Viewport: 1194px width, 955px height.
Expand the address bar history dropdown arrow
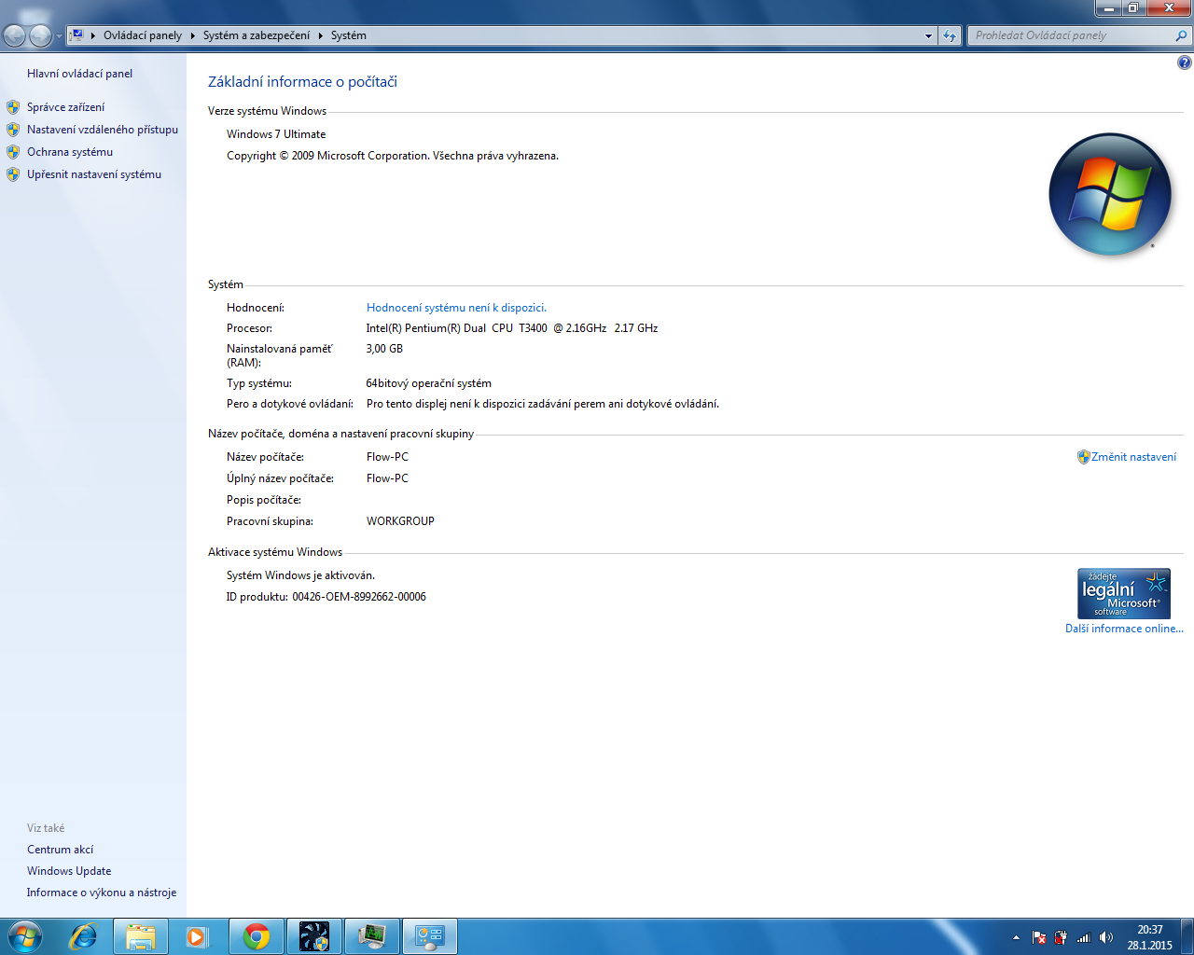[928, 35]
